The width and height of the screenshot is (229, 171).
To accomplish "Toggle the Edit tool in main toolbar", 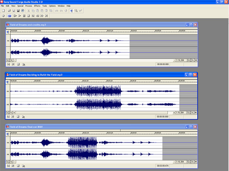I will click(72, 11).
